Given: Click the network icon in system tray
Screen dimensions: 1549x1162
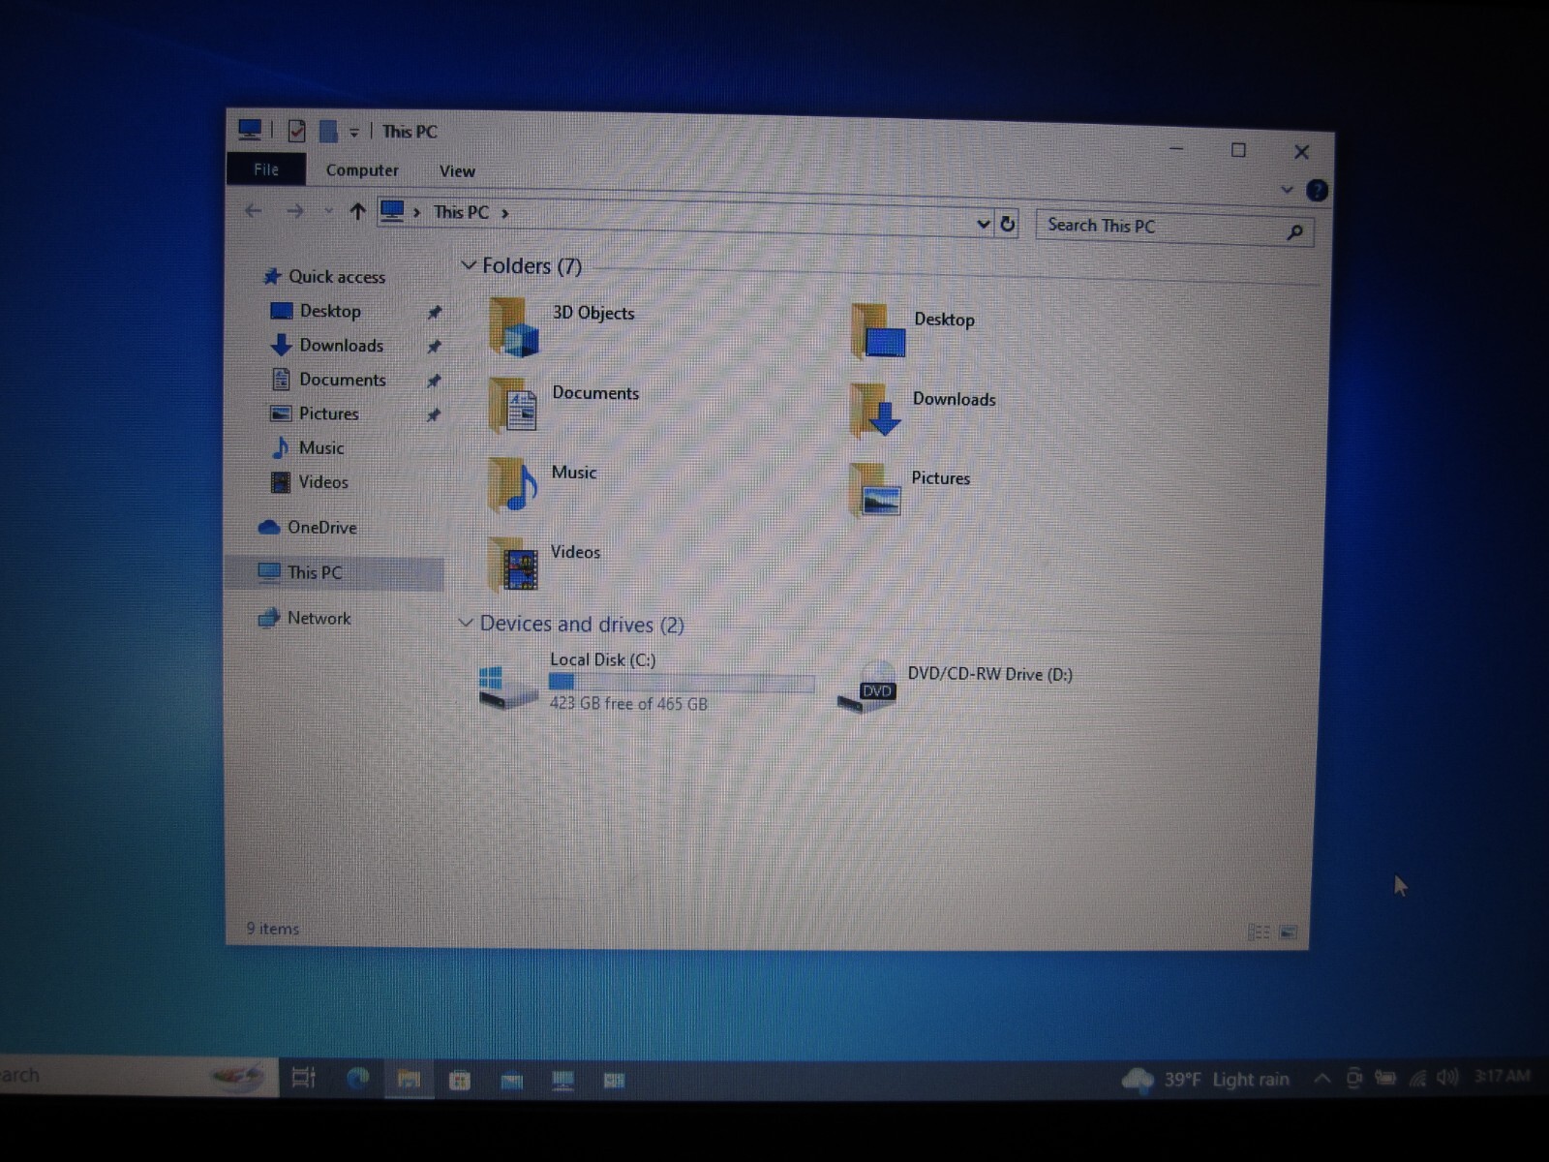Looking at the screenshot, I should click(1418, 1077).
